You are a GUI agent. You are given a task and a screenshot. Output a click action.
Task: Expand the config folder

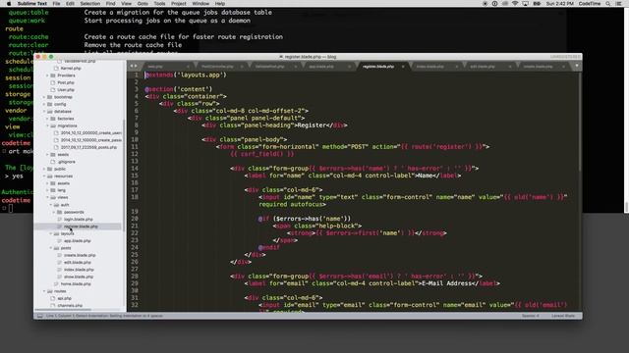point(44,104)
